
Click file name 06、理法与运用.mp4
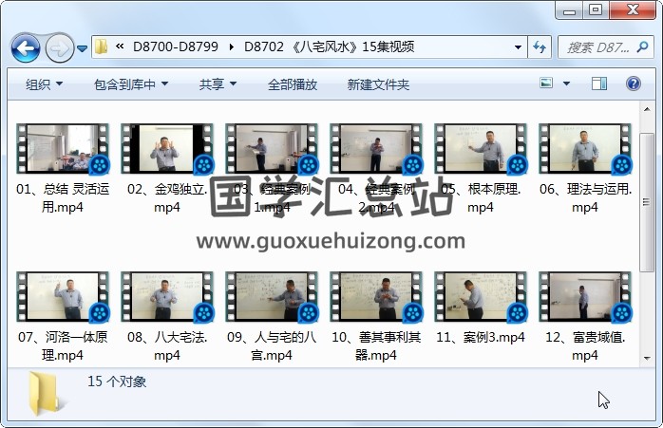coord(585,197)
